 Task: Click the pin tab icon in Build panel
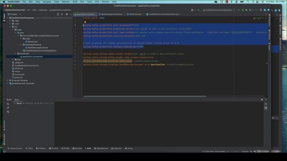click(8, 108)
